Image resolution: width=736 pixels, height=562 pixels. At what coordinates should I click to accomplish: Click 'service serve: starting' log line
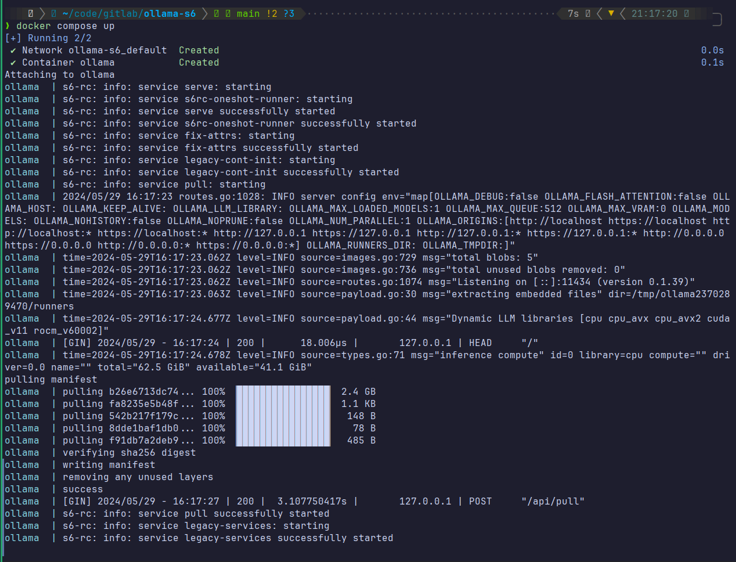pos(205,87)
